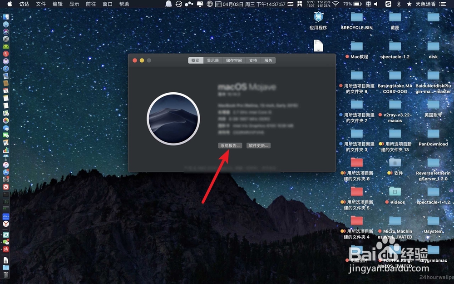454x284 pixels.
Task: Select the Usystem folder
Action: 433,221
